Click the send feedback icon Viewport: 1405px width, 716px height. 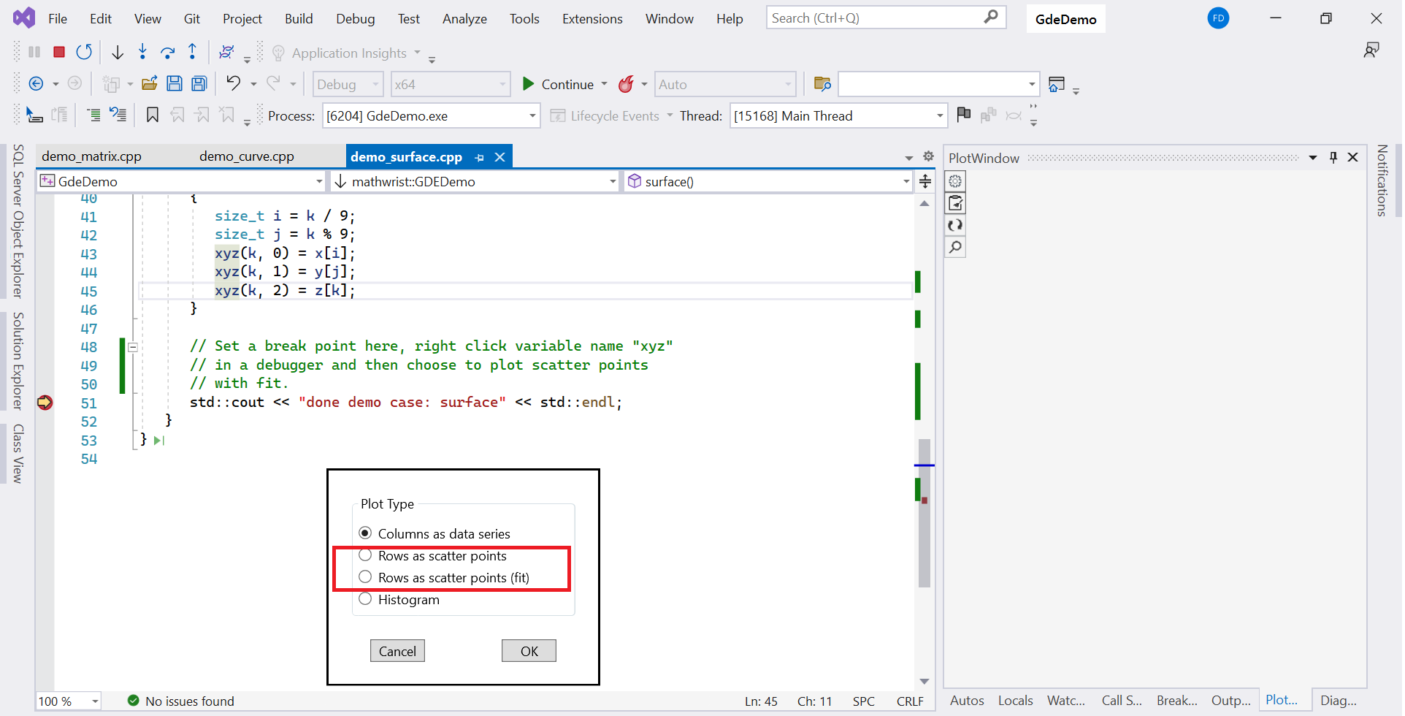pyautogui.click(x=1371, y=50)
